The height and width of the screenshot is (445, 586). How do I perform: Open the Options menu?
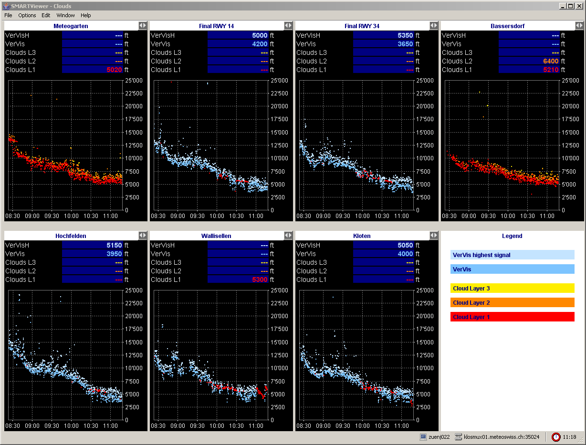click(27, 15)
